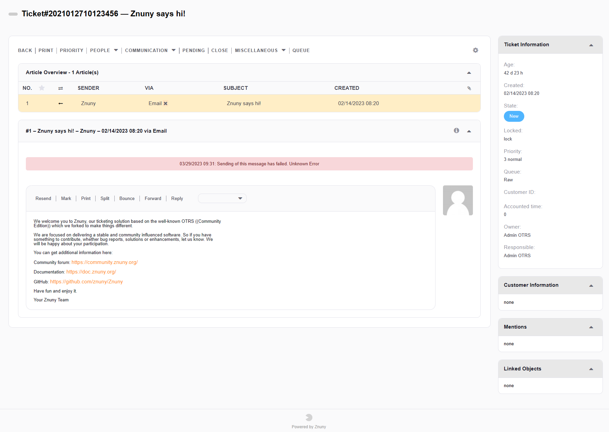This screenshot has height=432, width=609.
Task: Select the Priority menu item
Action: point(71,50)
